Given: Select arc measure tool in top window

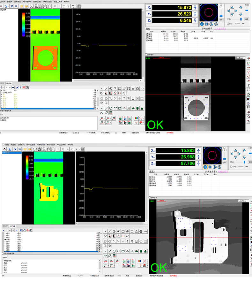Looking at the screenshot, I should pos(115,88).
